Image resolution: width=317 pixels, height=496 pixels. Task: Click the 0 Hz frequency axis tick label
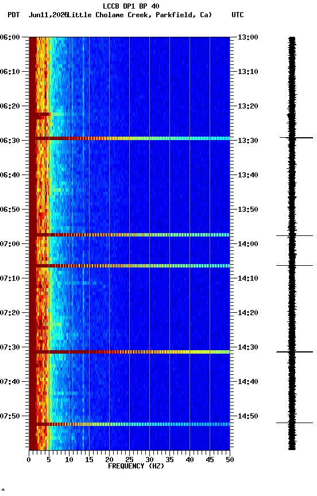[x=29, y=460]
